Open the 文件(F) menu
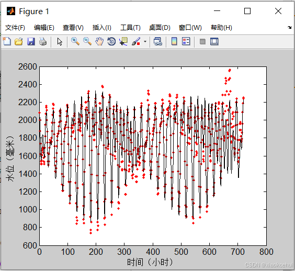295x271 pixels. tap(15, 28)
